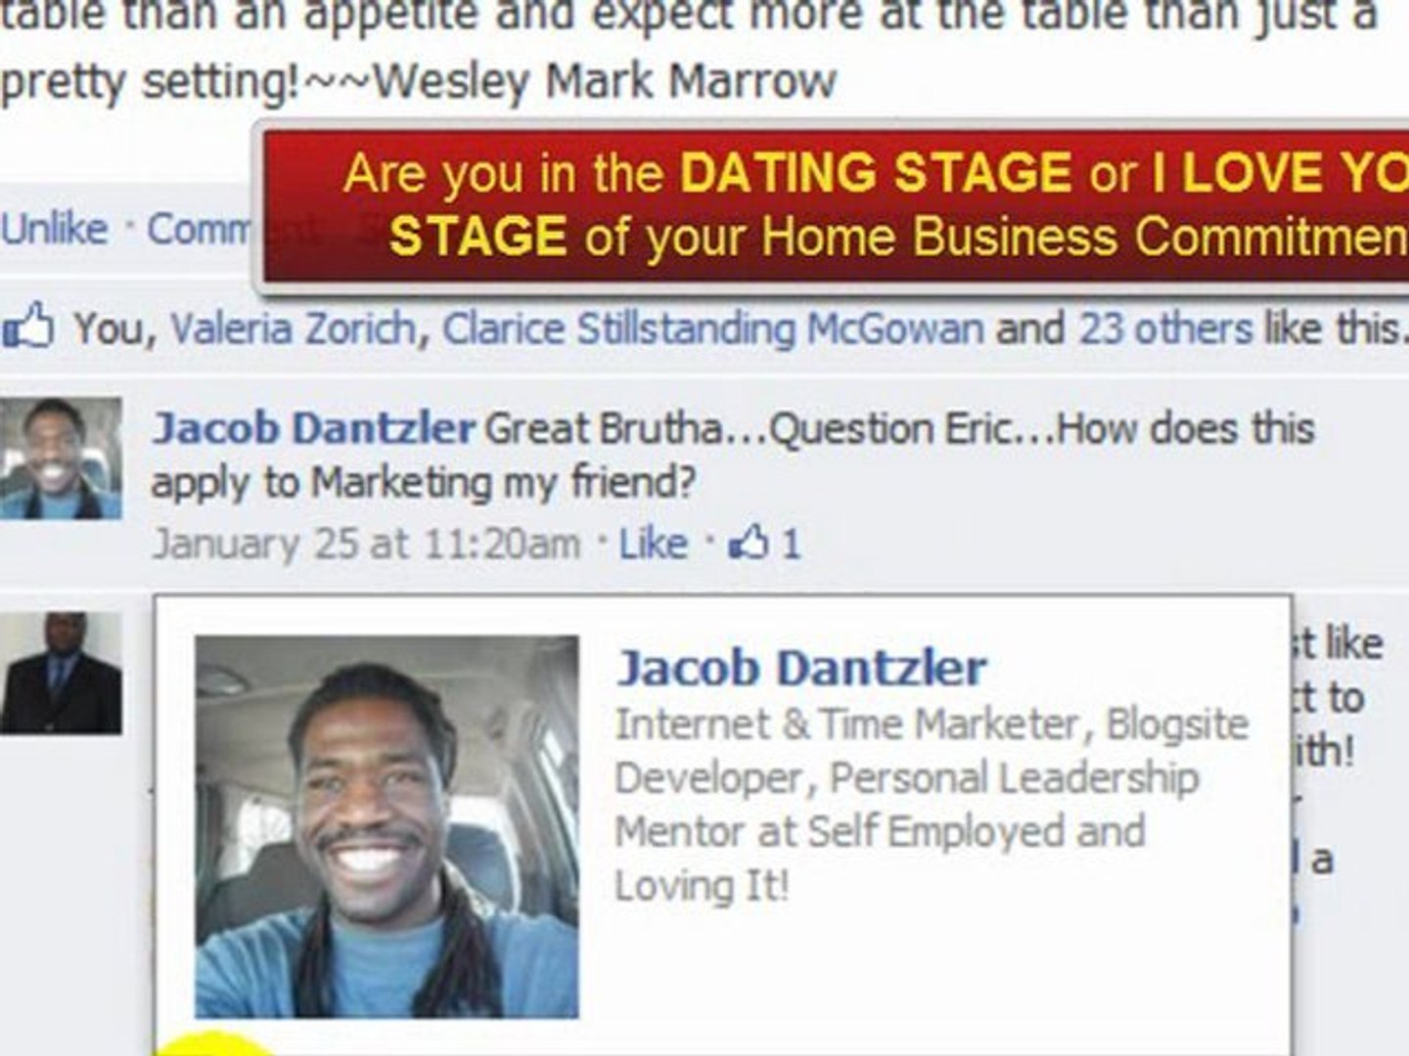The image size is (1409, 1056).
Task: Open the suited man's comment avatar
Action: coord(61,673)
